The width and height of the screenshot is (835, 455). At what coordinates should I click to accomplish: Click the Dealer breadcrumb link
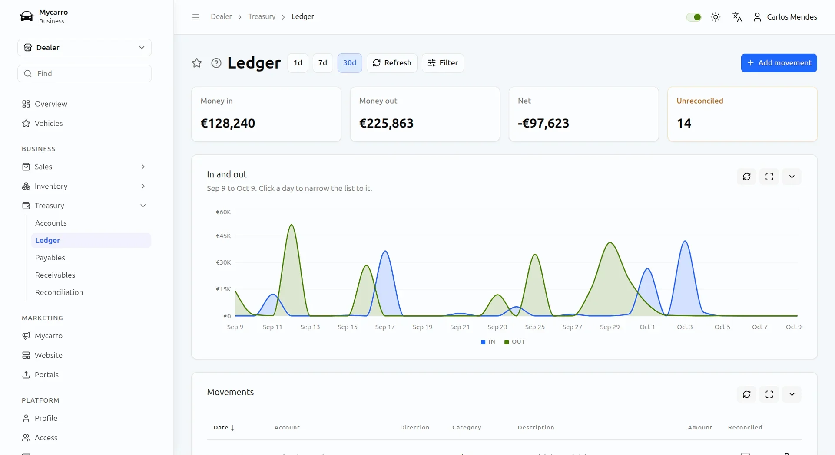(x=221, y=17)
